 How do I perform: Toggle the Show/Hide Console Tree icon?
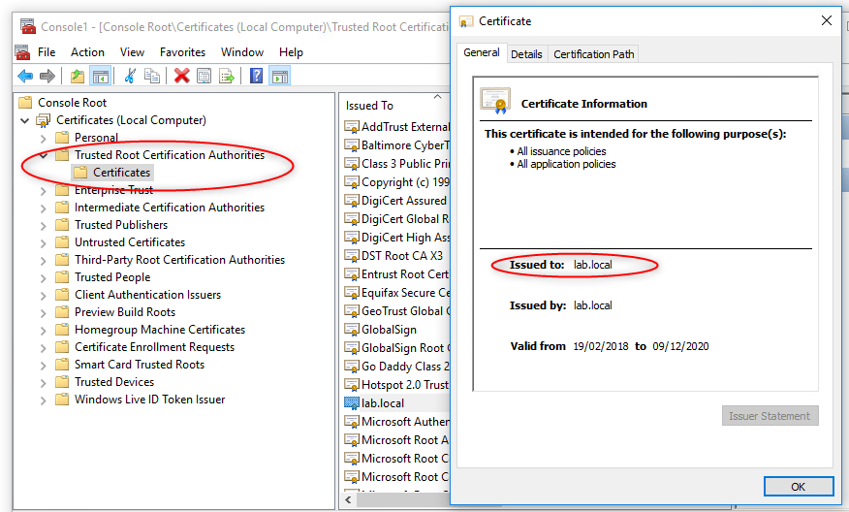click(x=100, y=76)
